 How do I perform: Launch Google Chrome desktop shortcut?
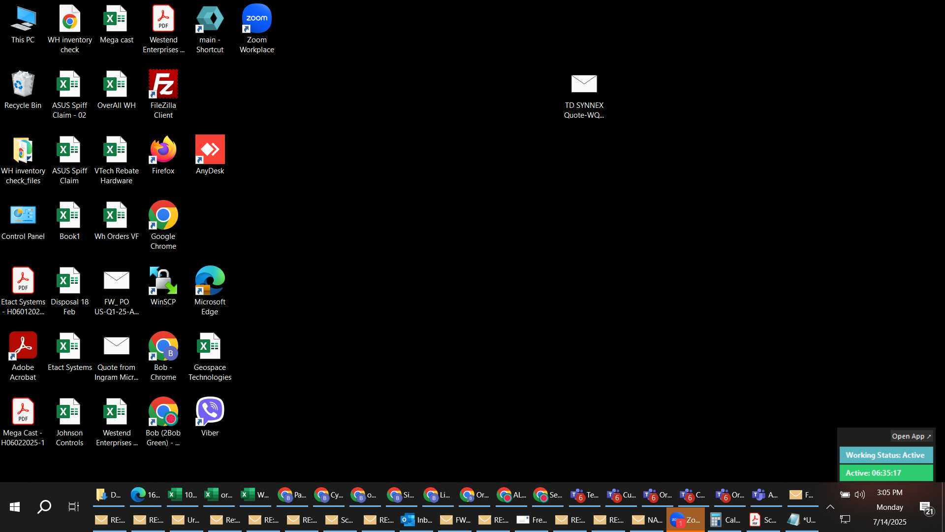pyautogui.click(x=163, y=226)
